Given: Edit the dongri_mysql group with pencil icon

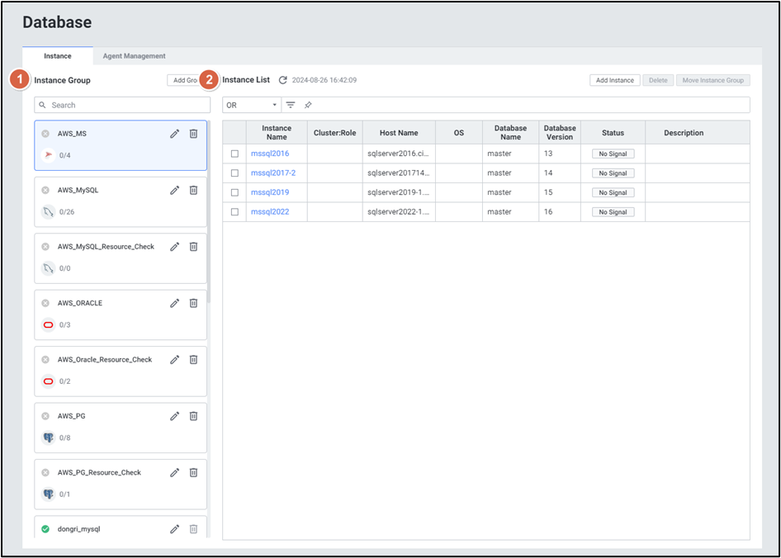Looking at the screenshot, I should (175, 529).
